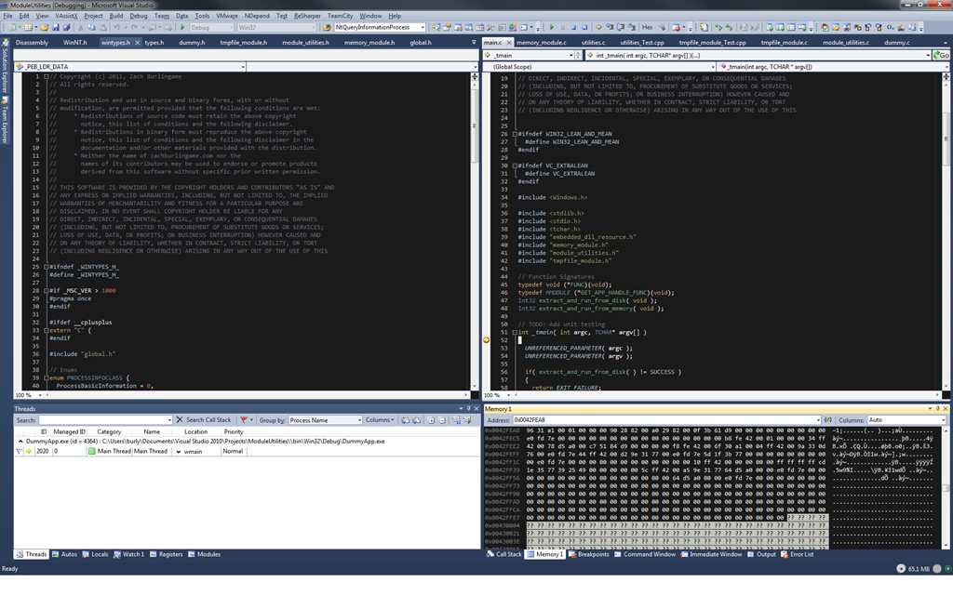Restart debugging with the Restart icon
Image resolution: width=953 pixels, height=595 pixels.
tap(584, 27)
